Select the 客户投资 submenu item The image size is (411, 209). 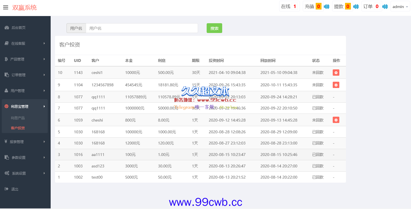coord(18,128)
